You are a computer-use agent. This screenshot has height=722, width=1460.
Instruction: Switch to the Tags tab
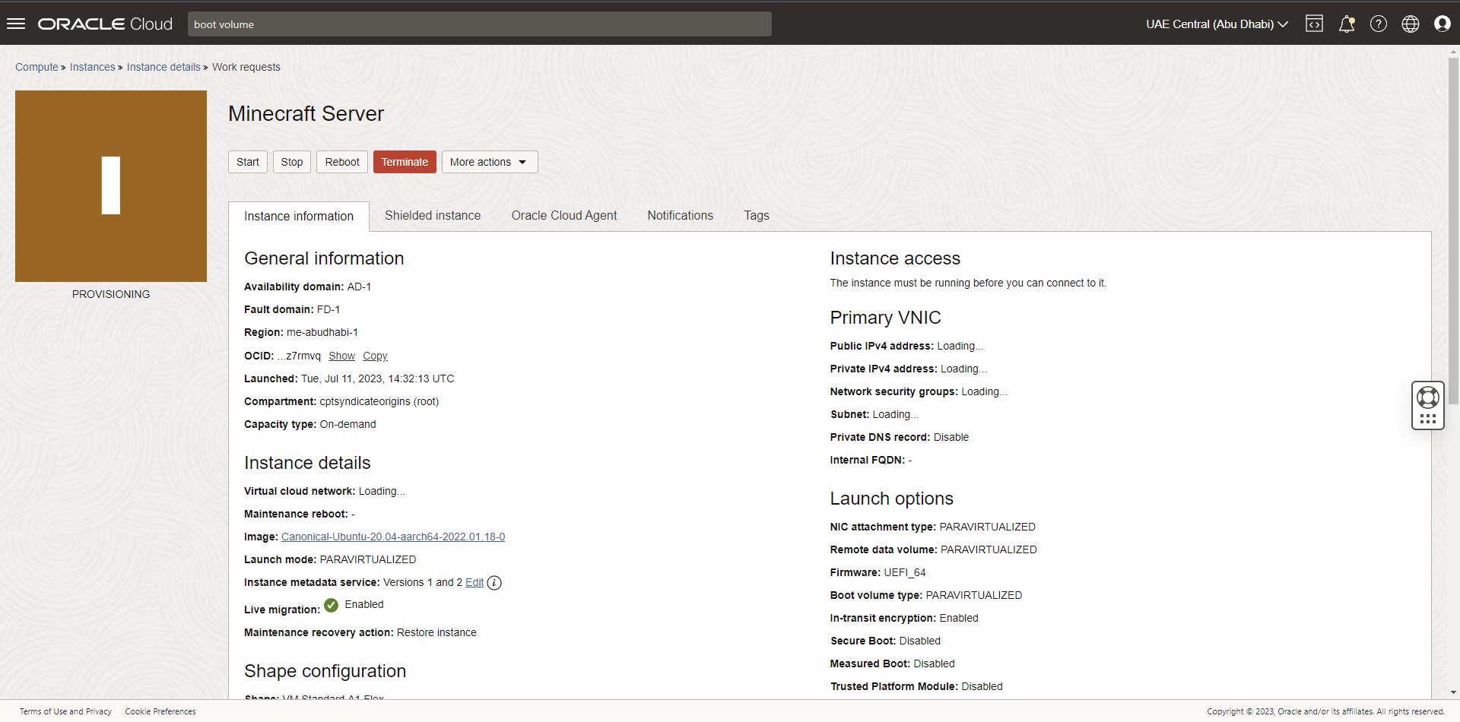pos(757,216)
